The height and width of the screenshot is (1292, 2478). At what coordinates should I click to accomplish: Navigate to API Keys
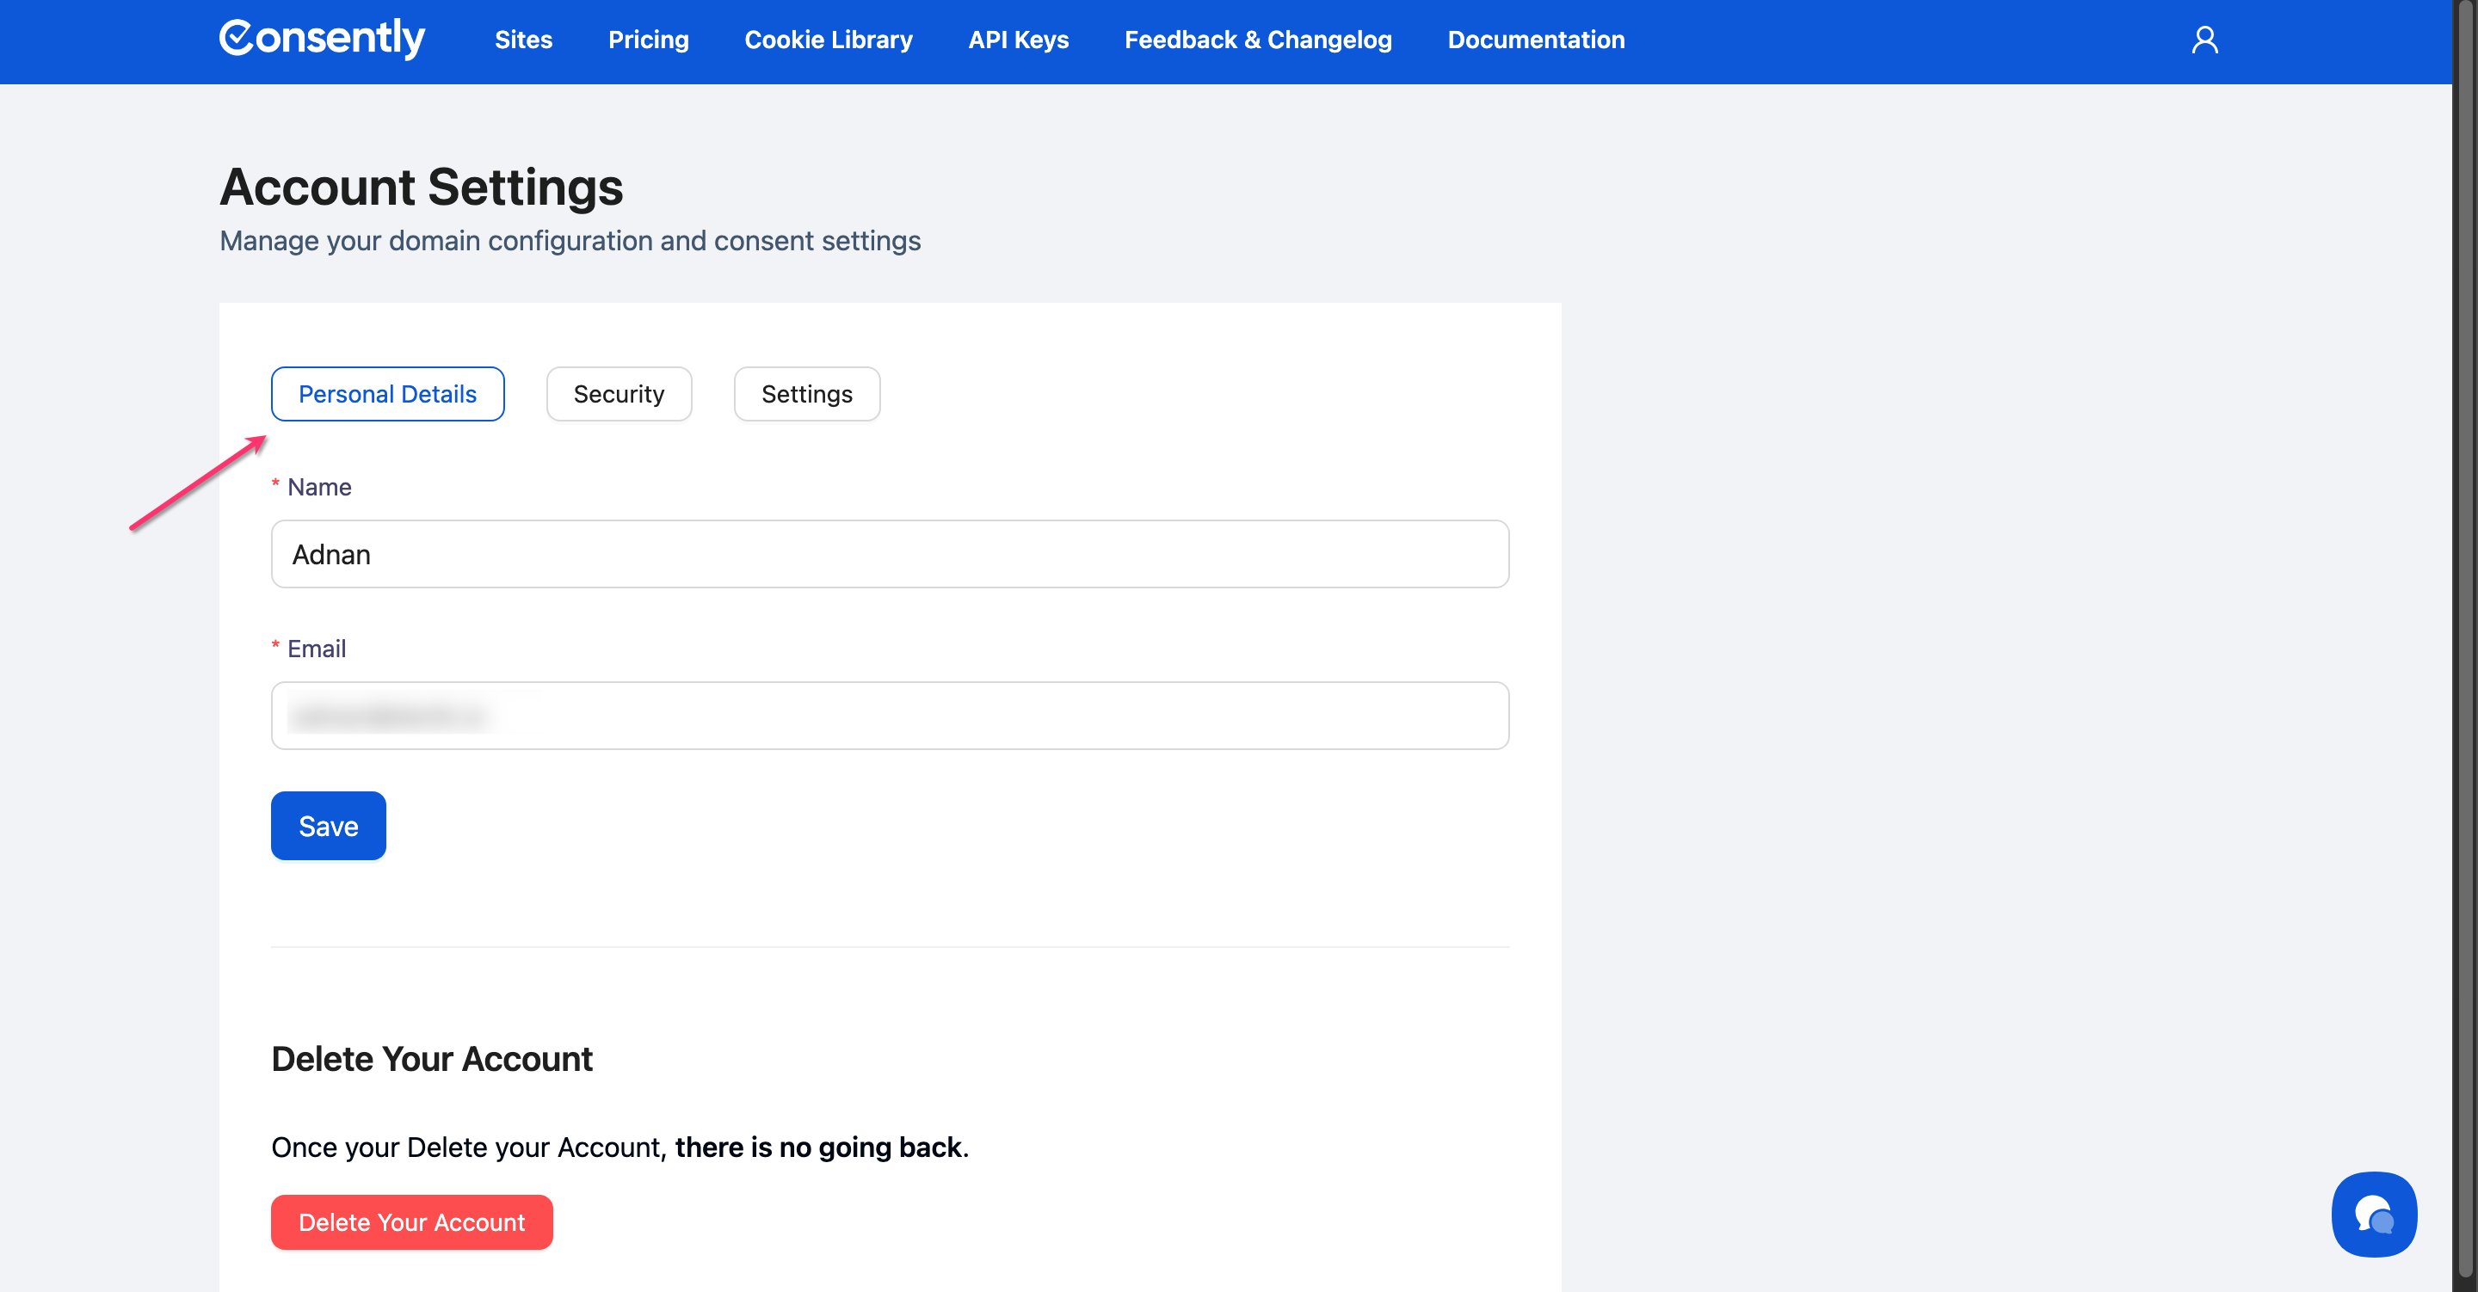coord(1018,40)
